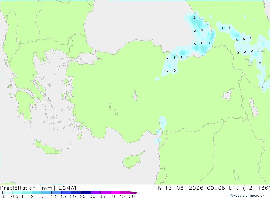
Task: Pick the 15–20 mm legend color swatch
Action: (66, 193)
